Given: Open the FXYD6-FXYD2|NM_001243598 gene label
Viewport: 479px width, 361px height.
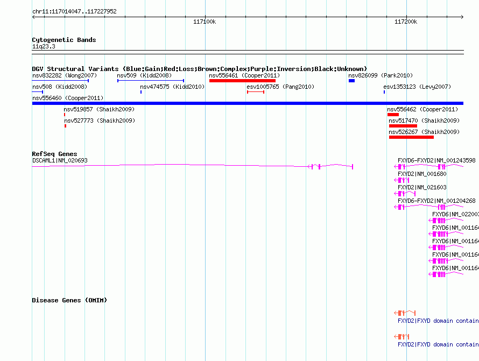Looking at the screenshot, I should (436, 160).
